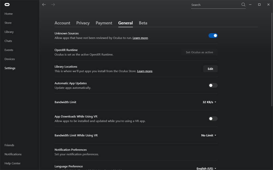
Task: Open Learn more link under Unknown Sources
Action: [140, 38]
